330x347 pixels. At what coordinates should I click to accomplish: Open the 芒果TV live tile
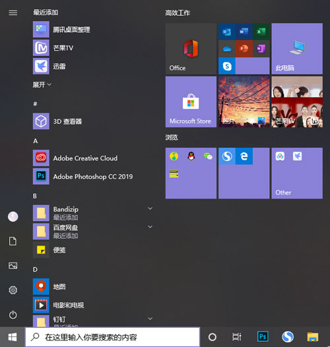coord(297,102)
